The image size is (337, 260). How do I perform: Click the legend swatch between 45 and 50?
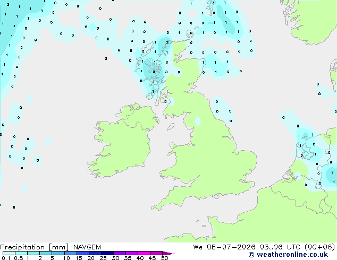[x=156, y=253]
